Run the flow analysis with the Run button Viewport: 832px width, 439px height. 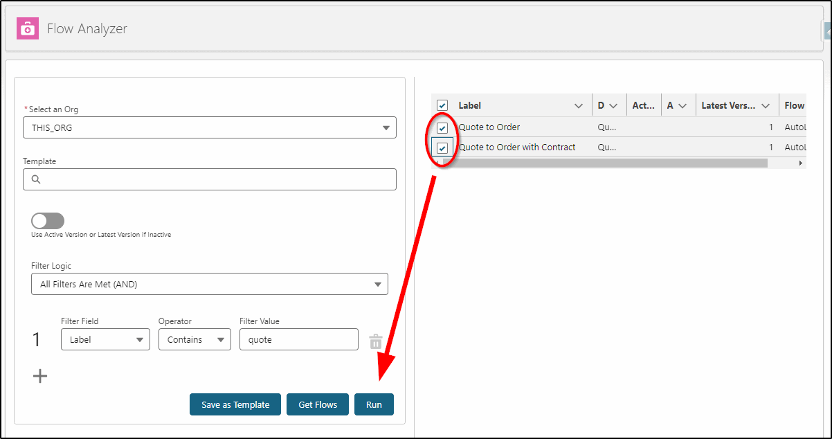(374, 404)
